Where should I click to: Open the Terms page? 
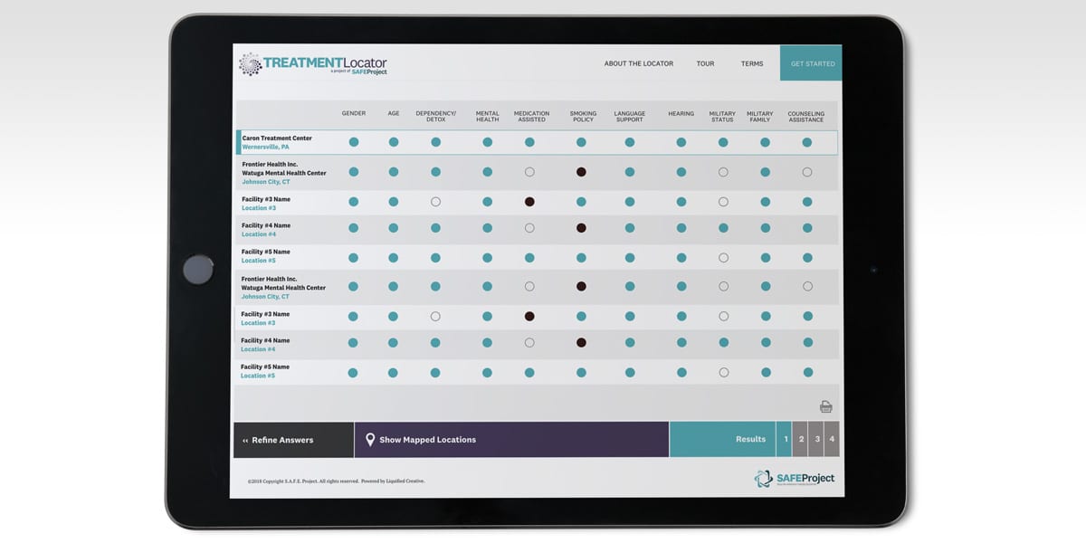(751, 64)
